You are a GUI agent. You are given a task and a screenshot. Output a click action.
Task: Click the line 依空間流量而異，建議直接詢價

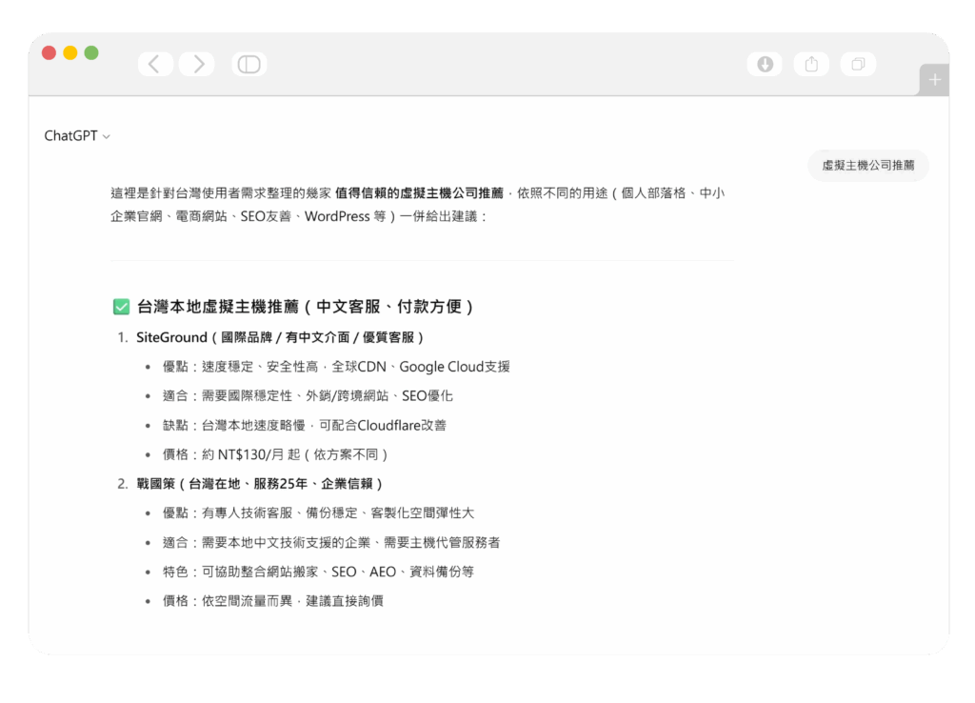(273, 601)
